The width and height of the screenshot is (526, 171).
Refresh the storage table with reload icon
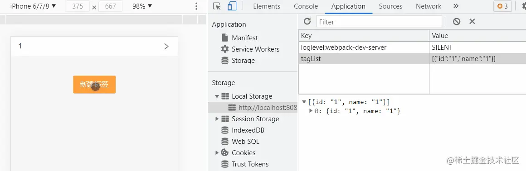pyautogui.click(x=307, y=22)
